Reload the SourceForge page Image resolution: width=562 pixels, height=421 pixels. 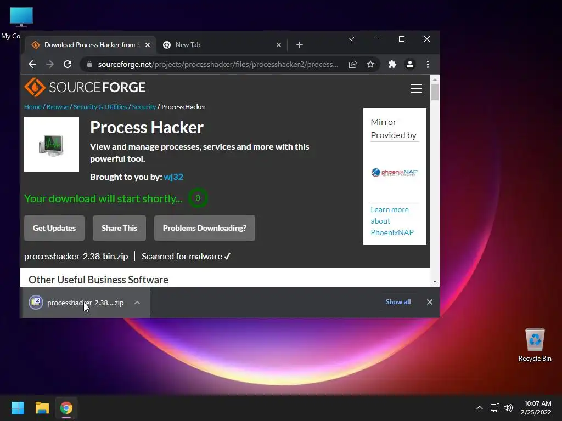tap(68, 65)
